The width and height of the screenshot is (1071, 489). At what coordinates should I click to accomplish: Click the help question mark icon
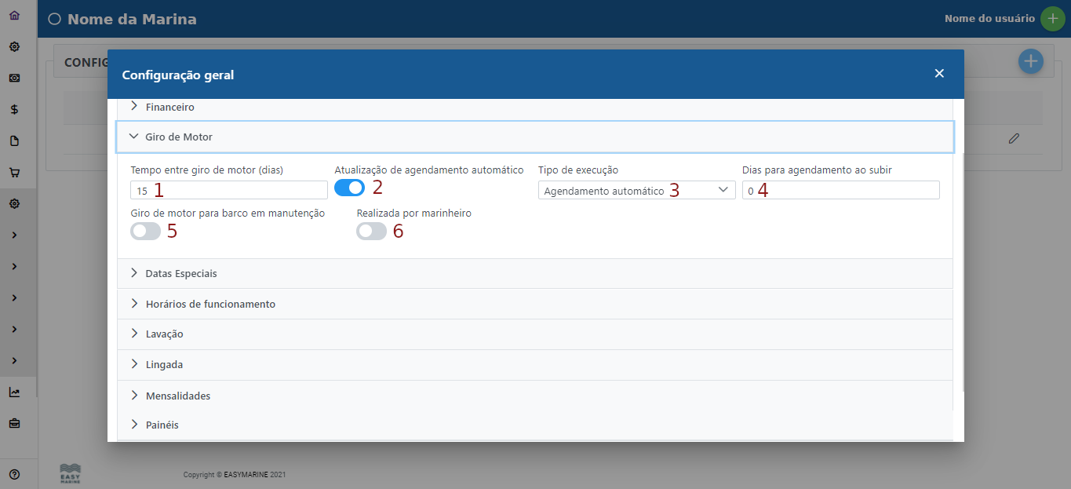(x=14, y=474)
